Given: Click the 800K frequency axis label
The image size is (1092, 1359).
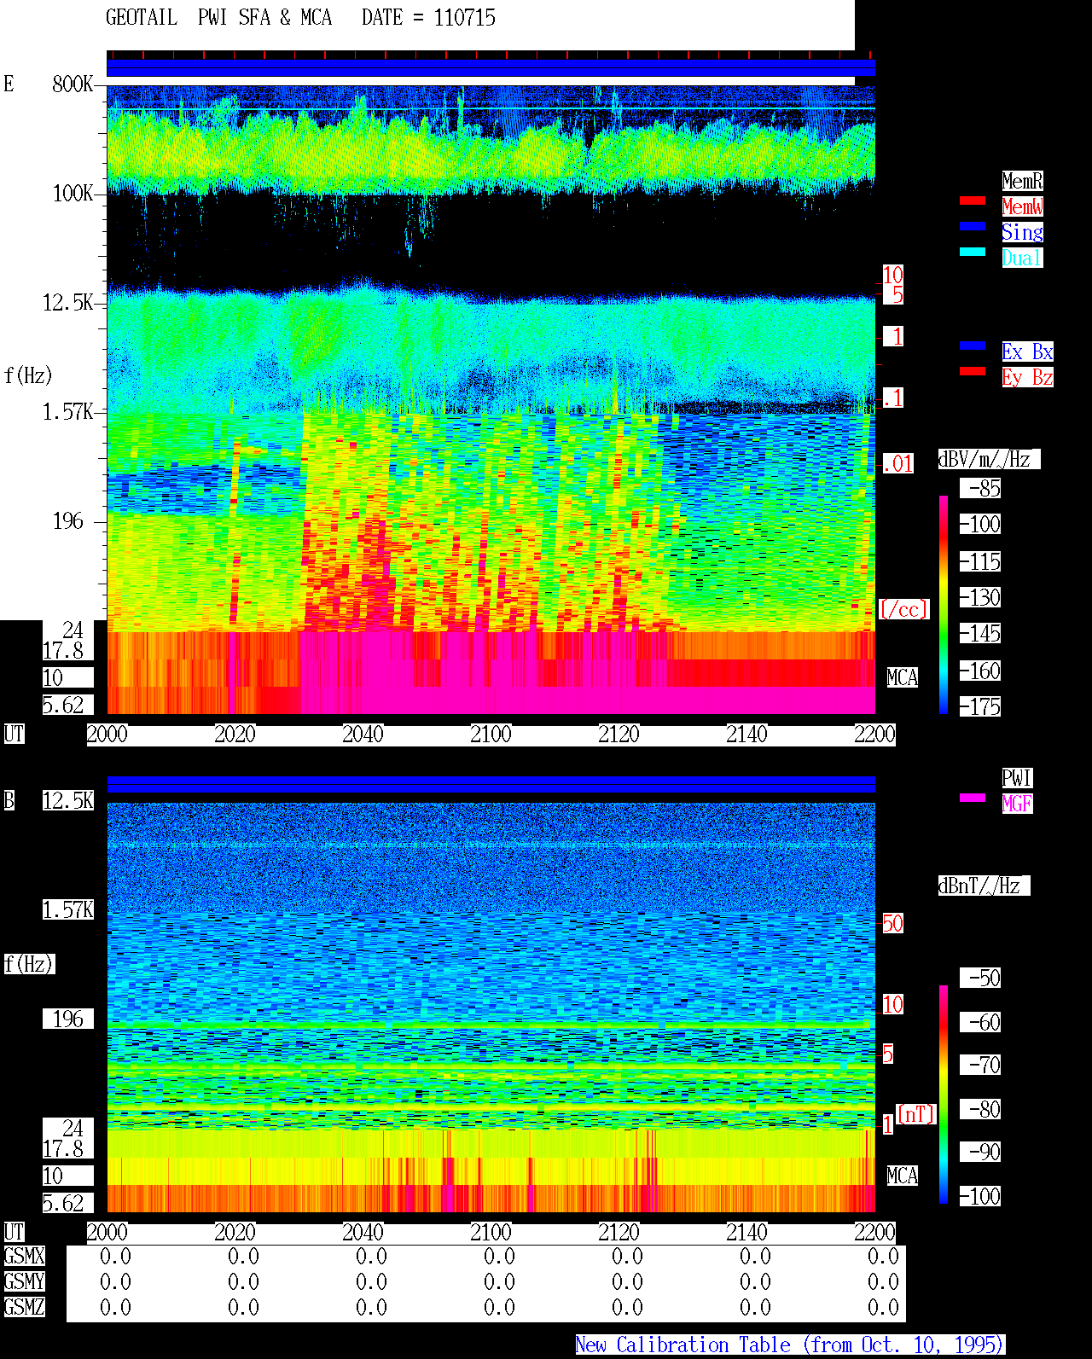Looking at the screenshot, I should click(73, 84).
